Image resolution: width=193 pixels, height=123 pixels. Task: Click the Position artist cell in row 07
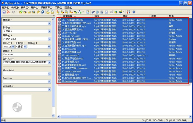(172, 39)
